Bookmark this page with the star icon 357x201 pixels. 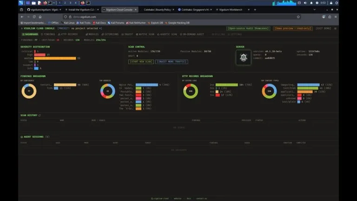[298, 17]
